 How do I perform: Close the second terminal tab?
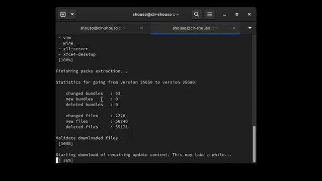(234, 28)
